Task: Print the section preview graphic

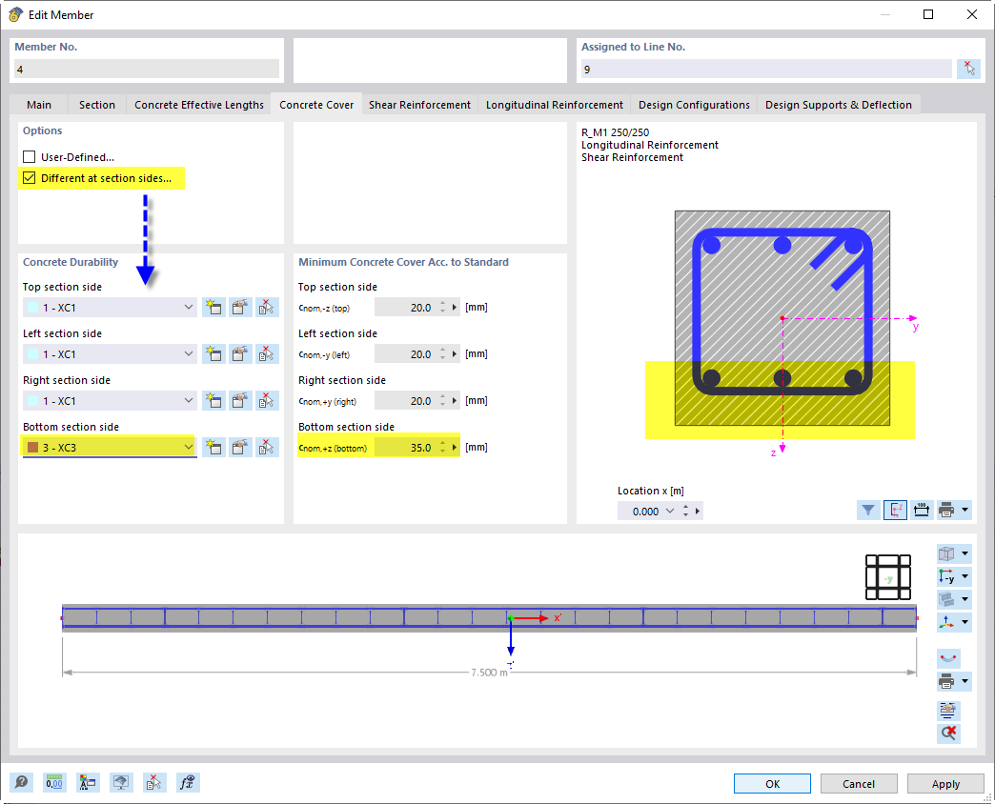Action: click(x=946, y=510)
